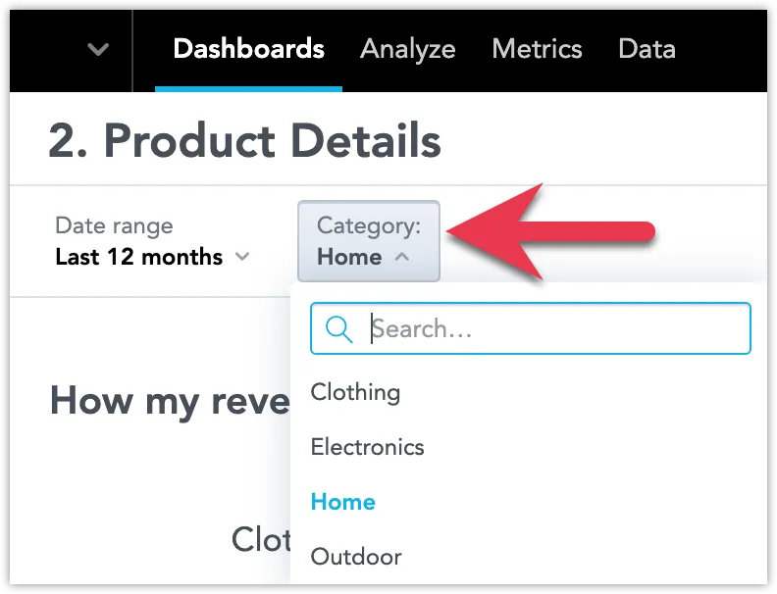Select the highlighted Home option
The image size is (777, 594).
pyautogui.click(x=343, y=502)
